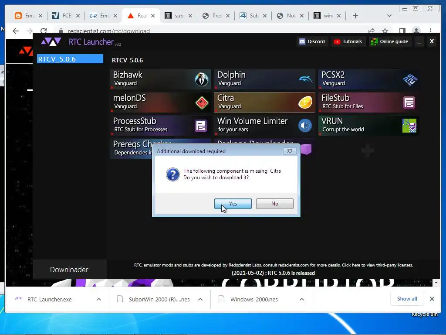Open the tab search chevron
Image resolution: width=446 pixels, height=335 pixels.
point(389,16)
